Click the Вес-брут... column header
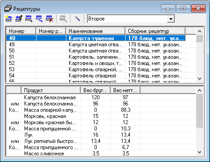 (95, 90)
